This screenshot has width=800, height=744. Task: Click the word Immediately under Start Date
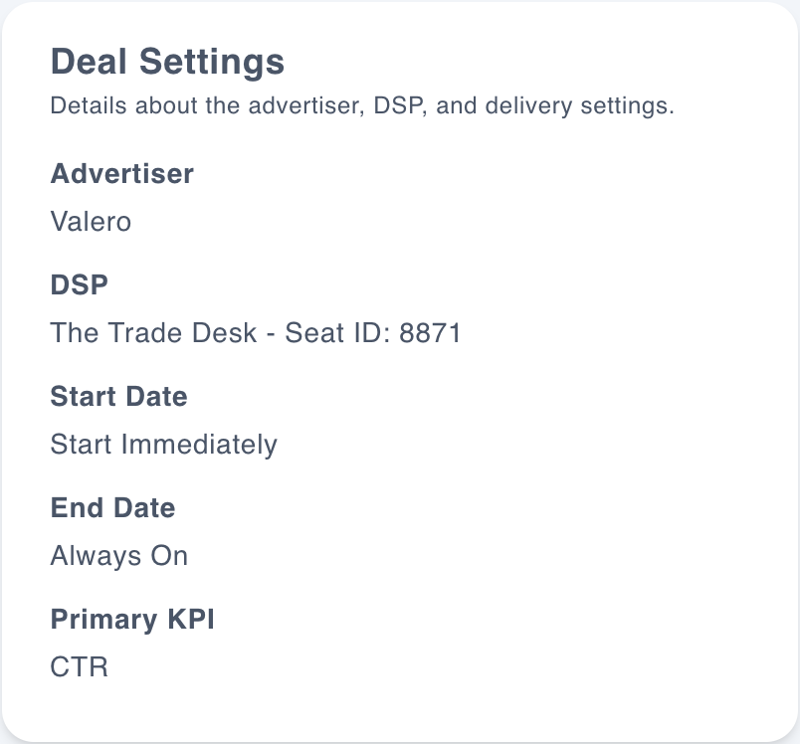coord(199,445)
